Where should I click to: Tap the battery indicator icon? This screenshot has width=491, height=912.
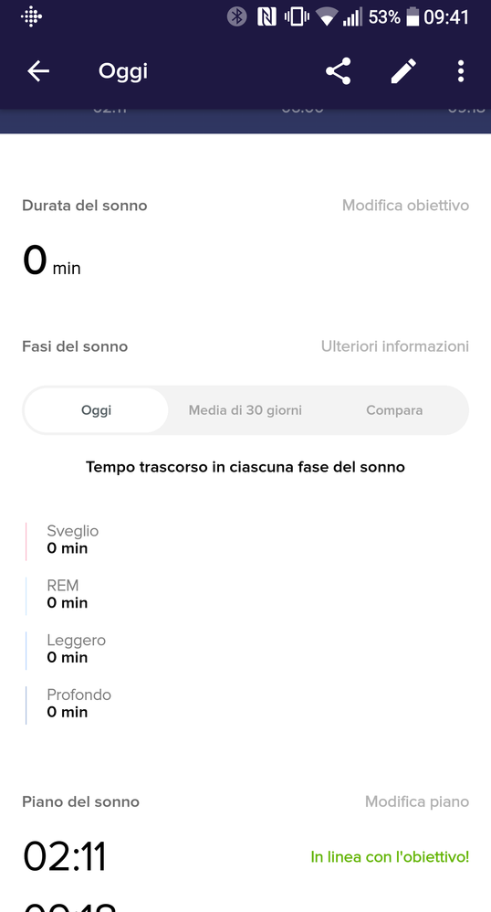point(413,17)
